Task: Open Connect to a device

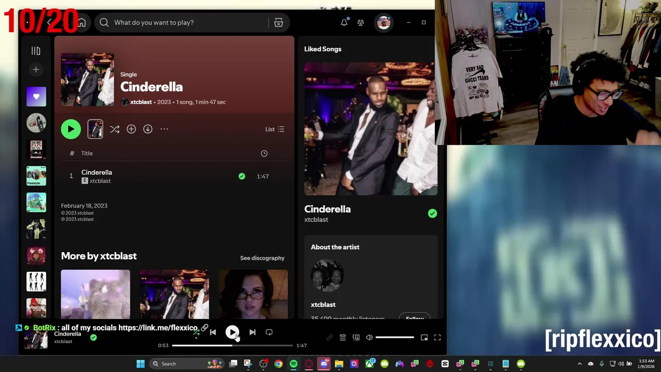Action: coord(356,337)
